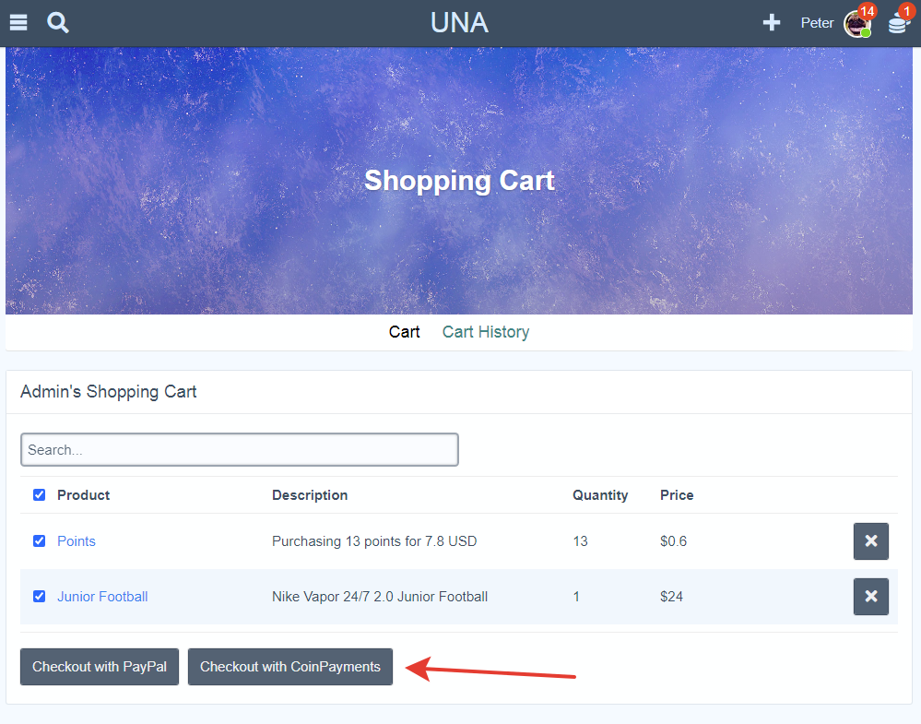Click the Shopping Cart cover banner

459,181
